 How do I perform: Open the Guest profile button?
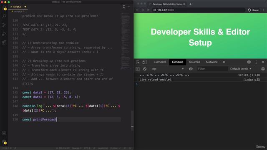pyautogui.click(x=253, y=10)
